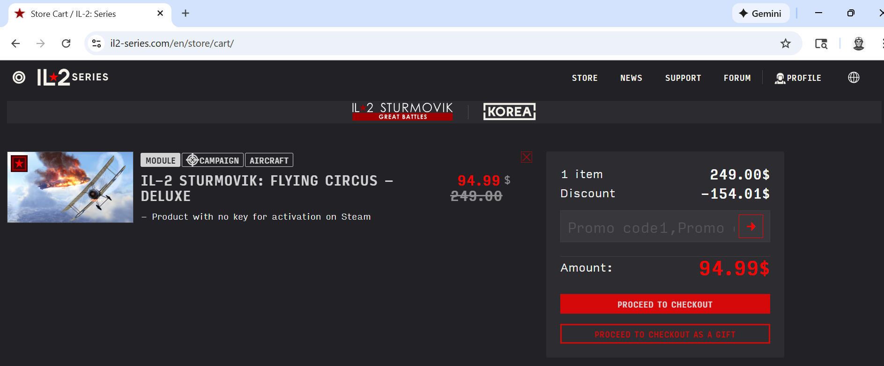This screenshot has width=884, height=366.
Task: Submit promo code with red arrow button
Action: coord(750,227)
